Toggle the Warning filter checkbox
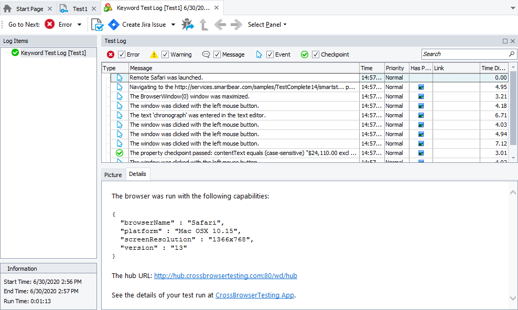 [x=165, y=54]
